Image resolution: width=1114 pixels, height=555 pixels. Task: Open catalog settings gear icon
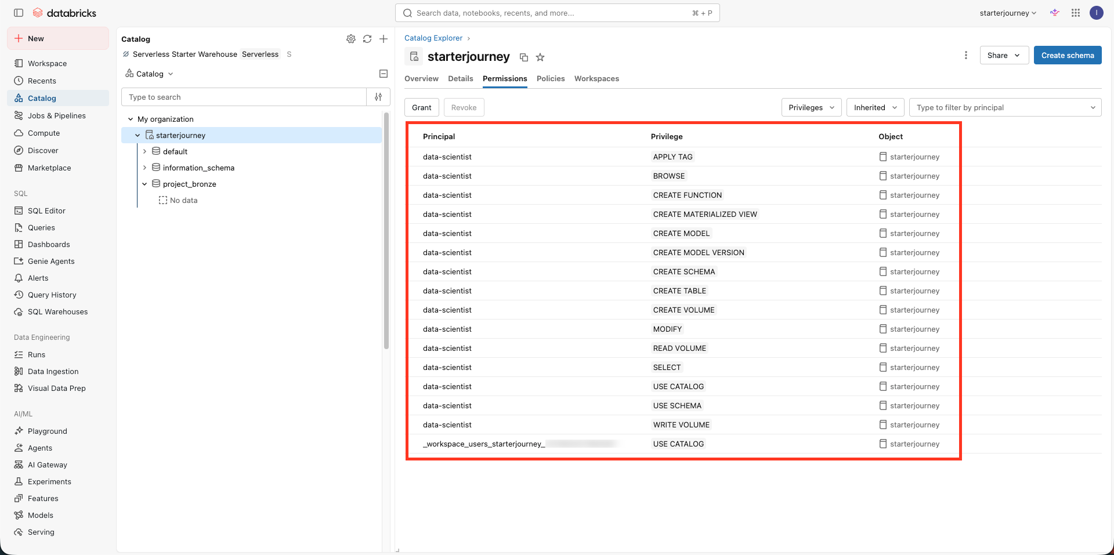coord(351,39)
